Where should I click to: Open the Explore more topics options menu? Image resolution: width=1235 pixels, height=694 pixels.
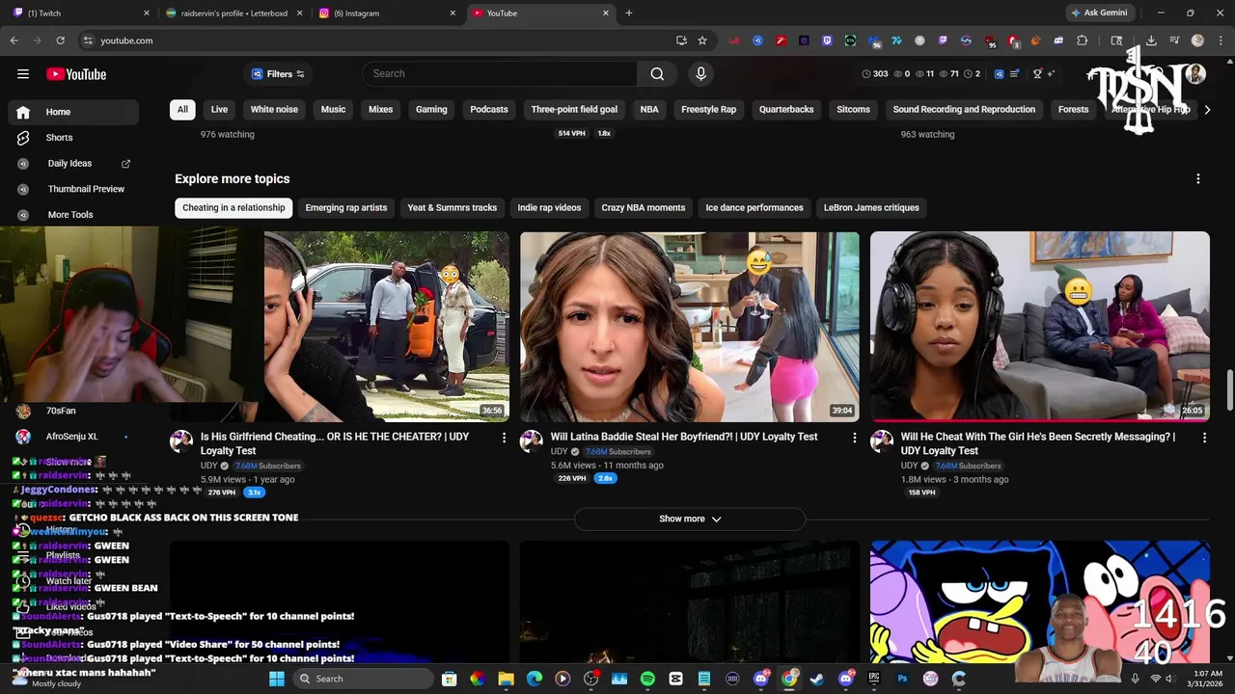pos(1198,179)
